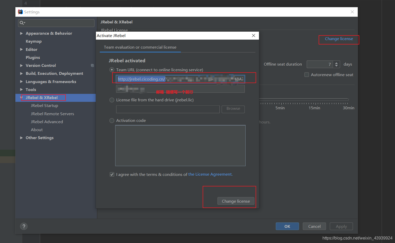Expand the Tools settings node
The width and height of the screenshot is (395, 243).
pos(21,89)
